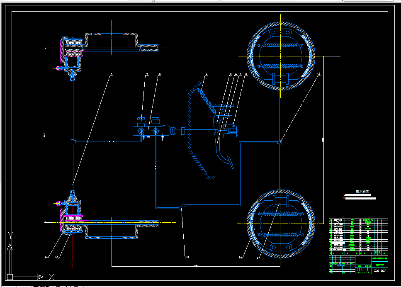The height and width of the screenshot is (287, 401).
Task: Select the lower drum brake assembly
Action: 281,224
